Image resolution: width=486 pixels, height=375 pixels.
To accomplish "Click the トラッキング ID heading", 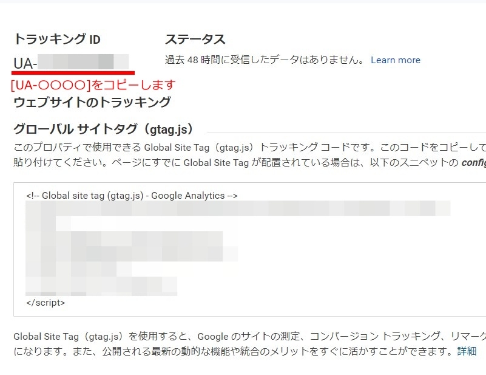I will [x=58, y=39].
